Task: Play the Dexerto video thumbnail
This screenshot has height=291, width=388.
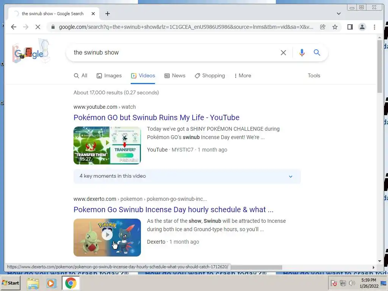Action: tap(107, 238)
